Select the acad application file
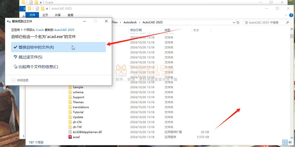 click(76, 137)
